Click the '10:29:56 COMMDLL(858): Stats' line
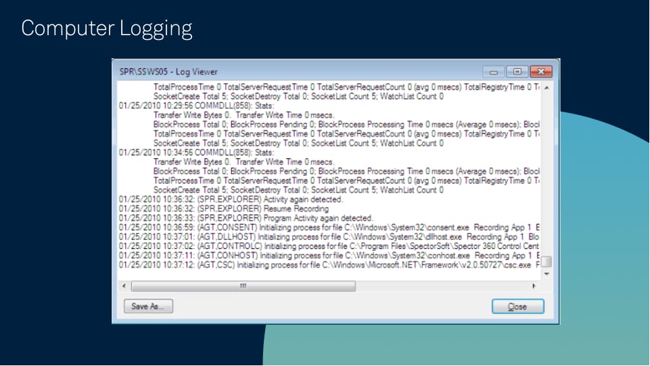Screen dimensions: 650x366 point(196,106)
